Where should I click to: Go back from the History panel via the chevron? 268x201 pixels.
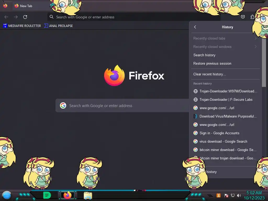[x=195, y=27]
